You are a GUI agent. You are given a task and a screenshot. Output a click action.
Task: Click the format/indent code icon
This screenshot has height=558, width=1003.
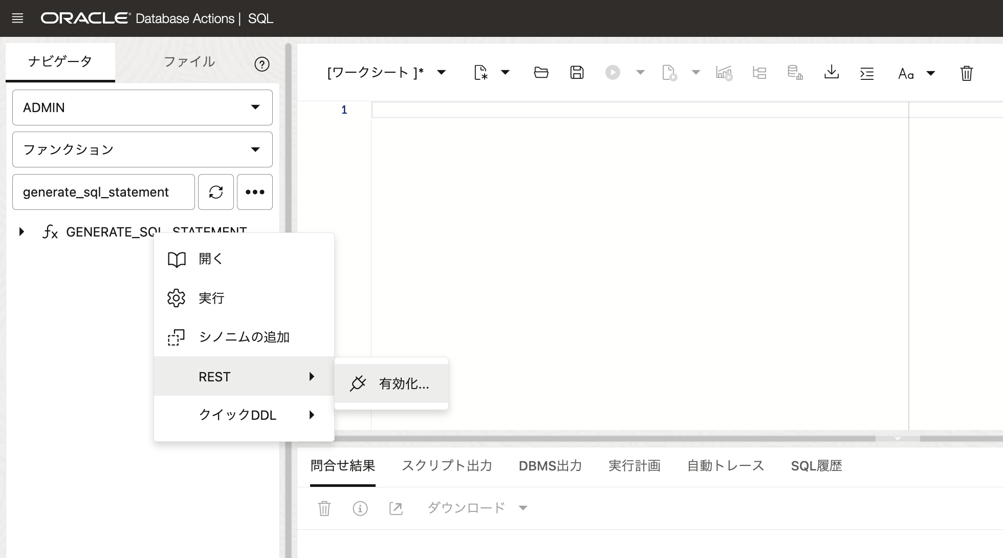click(867, 74)
